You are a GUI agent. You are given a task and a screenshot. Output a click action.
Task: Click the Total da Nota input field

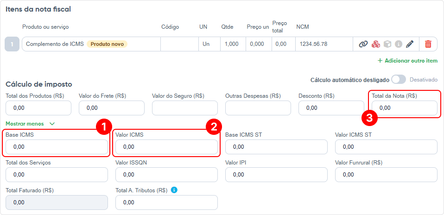405,108
